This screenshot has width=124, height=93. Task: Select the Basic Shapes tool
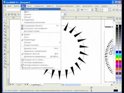tap(5, 47)
